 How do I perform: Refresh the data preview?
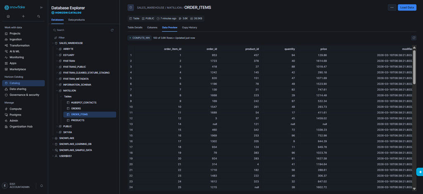pos(413,38)
